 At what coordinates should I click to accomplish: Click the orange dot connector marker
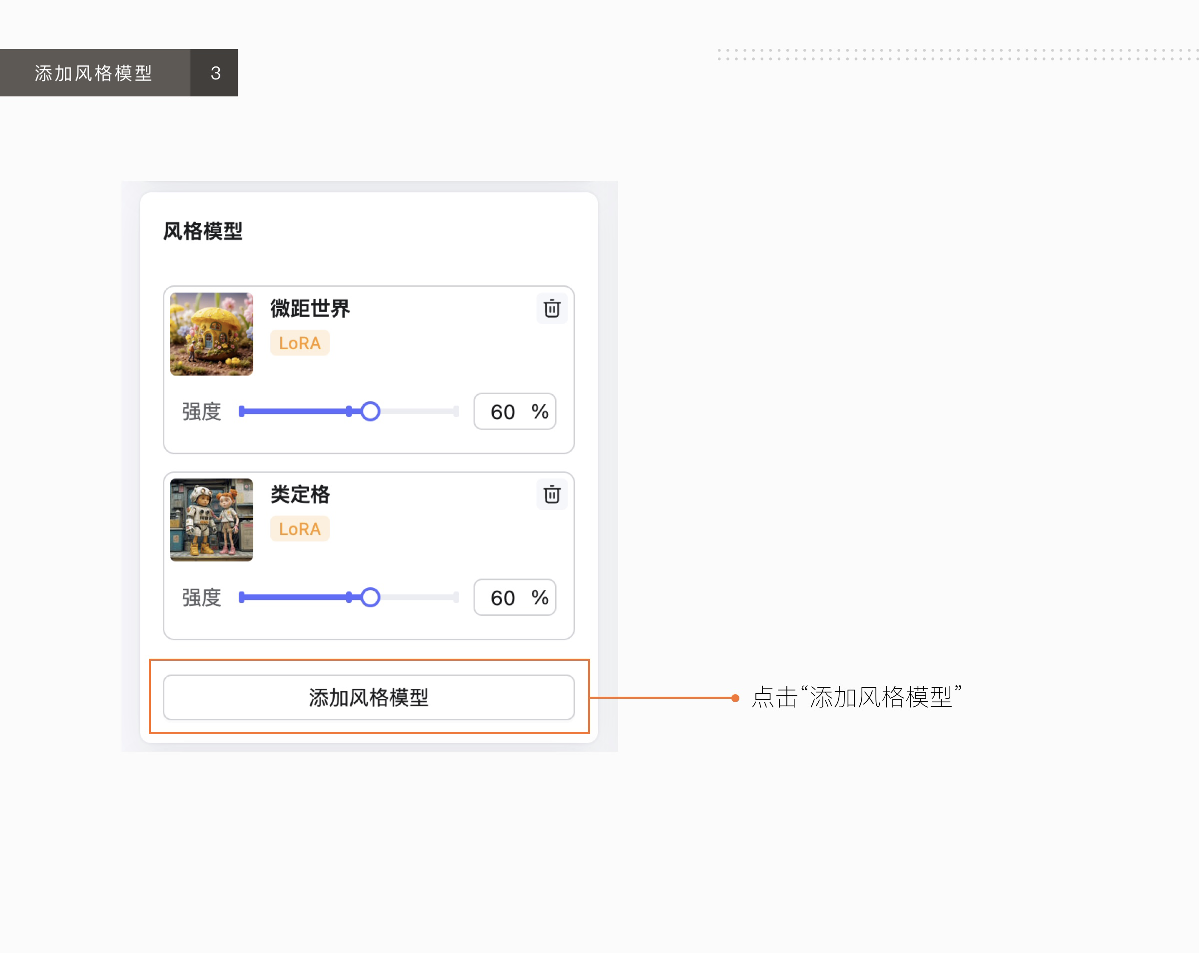[x=735, y=697]
